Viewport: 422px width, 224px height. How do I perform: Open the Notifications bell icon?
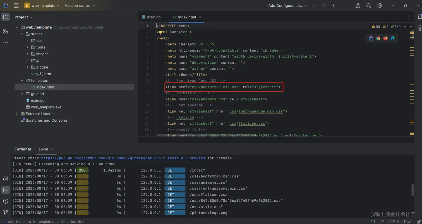[x=419, y=17]
